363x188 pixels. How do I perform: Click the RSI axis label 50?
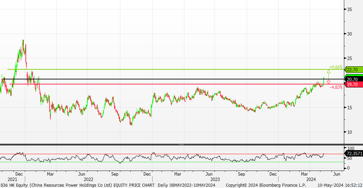(x=350, y=158)
